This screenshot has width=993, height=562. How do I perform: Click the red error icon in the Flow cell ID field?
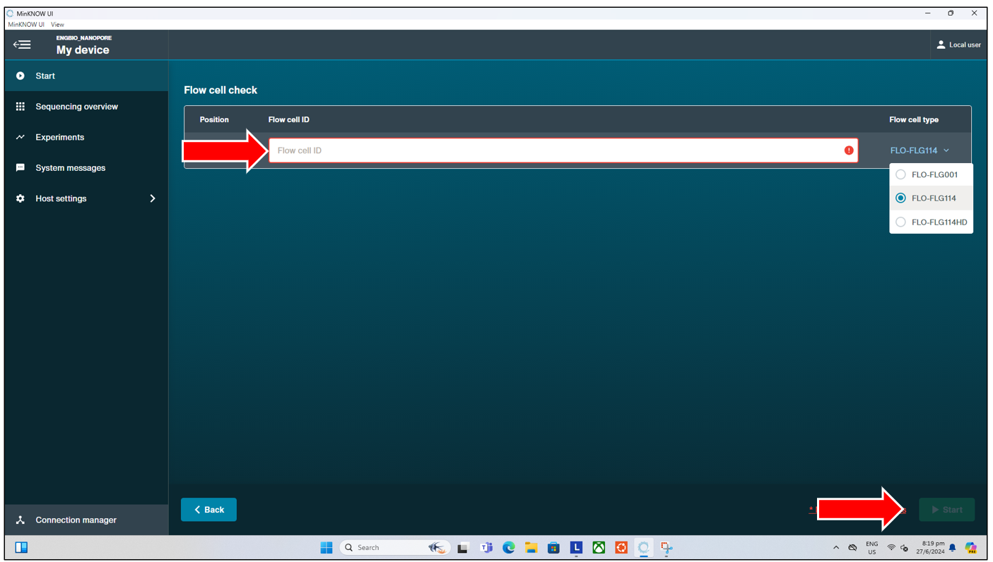tap(849, 150)
